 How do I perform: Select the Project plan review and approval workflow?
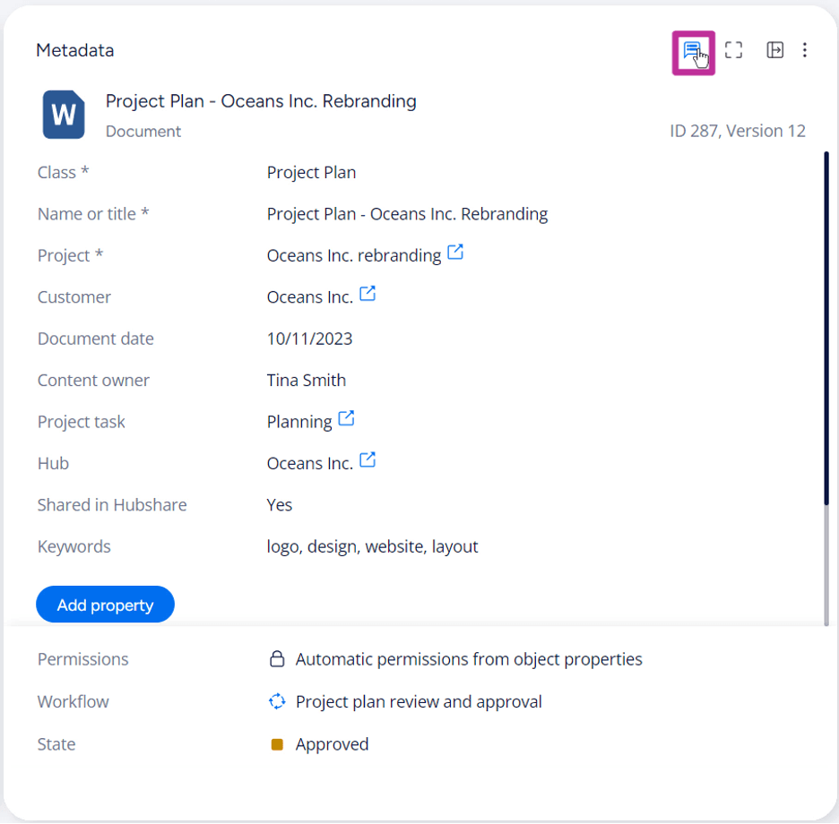pyautogui.click(x=419, y=701)
